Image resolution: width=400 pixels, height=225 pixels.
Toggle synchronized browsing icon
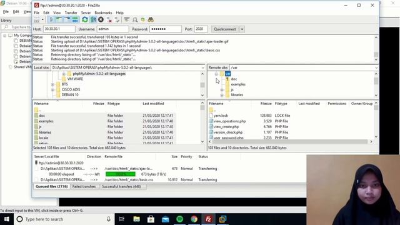pos(143,19)
